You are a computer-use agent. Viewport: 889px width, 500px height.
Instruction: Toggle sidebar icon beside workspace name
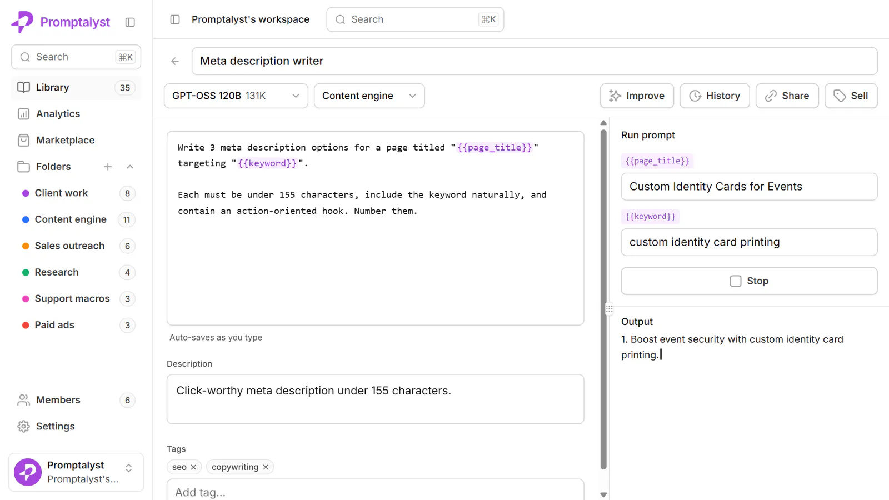tap(175, 19)
